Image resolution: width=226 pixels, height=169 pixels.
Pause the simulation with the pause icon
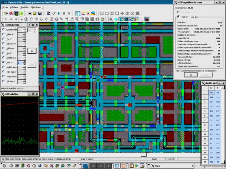[64, 13]
